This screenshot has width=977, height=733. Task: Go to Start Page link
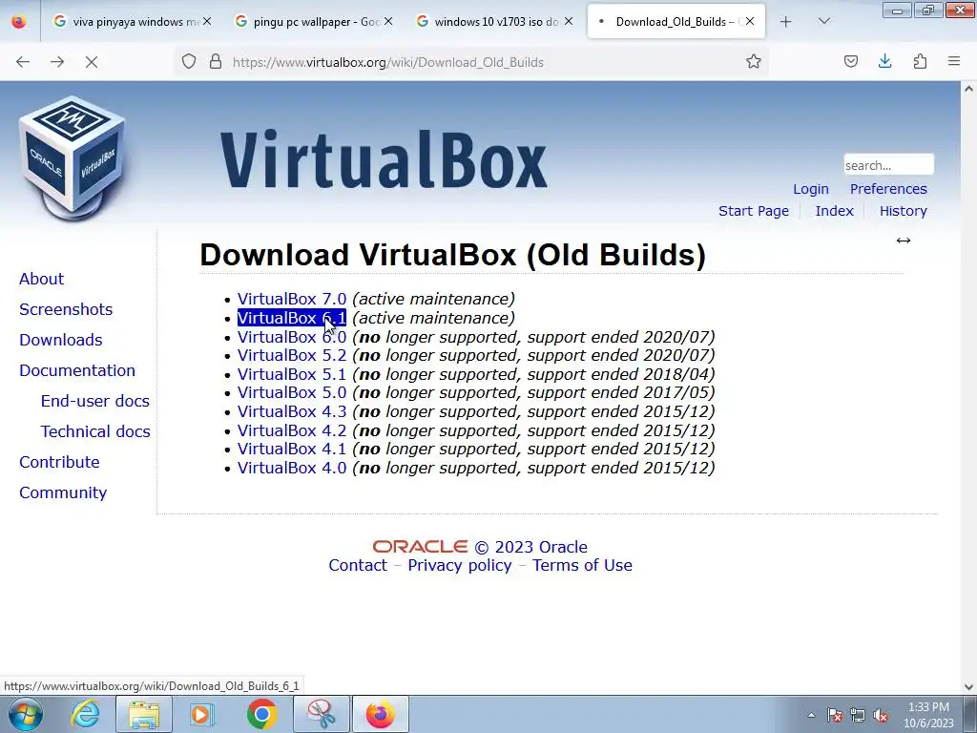click(754, 211)
